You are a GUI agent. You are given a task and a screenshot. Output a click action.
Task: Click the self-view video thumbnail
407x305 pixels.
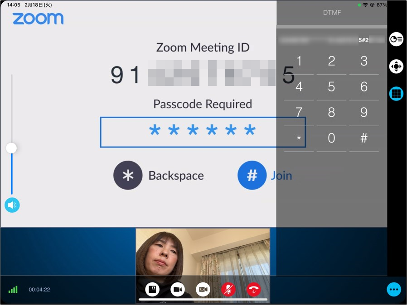click(x=203, y=266)
